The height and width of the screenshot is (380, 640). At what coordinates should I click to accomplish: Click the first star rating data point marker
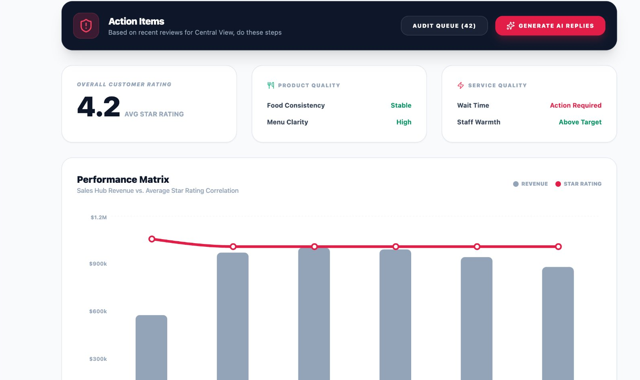coord(152,239)
